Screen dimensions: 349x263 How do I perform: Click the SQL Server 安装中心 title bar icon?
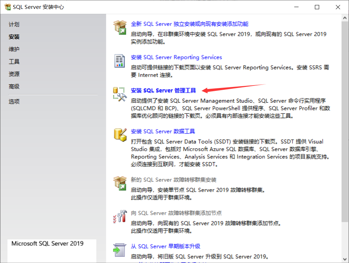[7, 7]
